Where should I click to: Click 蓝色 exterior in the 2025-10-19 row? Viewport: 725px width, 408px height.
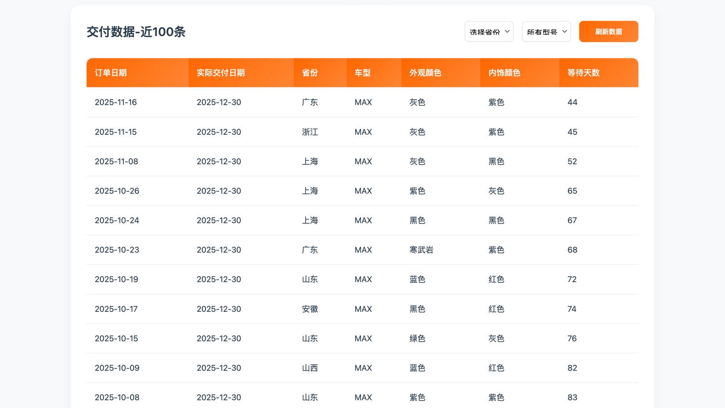[417, 279]
